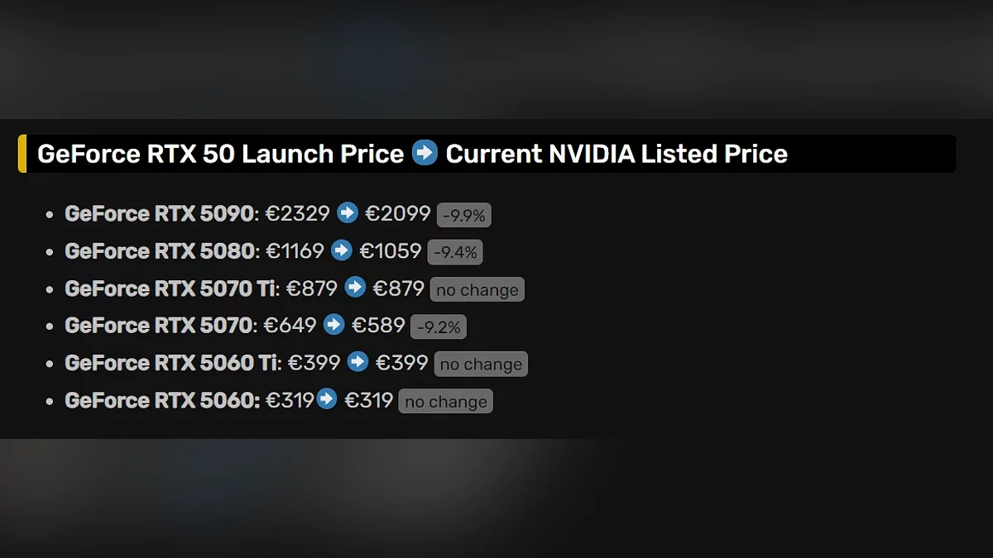Select the -9.2% badge beside €589

click(439, 327)
